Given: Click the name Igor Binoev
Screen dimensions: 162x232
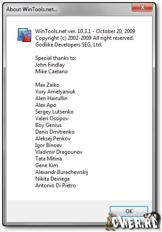Looking at the screenshot, I should [x=49, y=145].
